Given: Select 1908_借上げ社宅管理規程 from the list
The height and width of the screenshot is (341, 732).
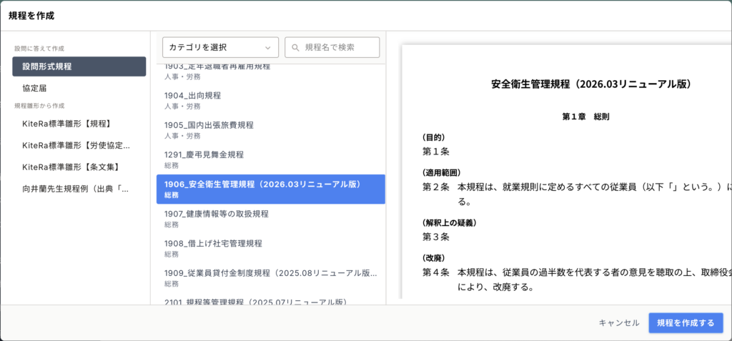Looking at the screenshot, I should point(270,248).
